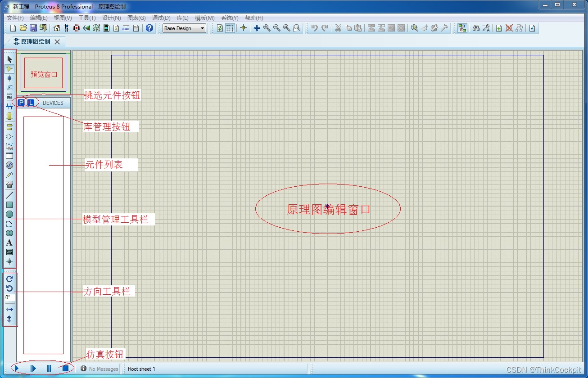Save the project with the floppy icon
Viewport: 588px width, 378px height.
(33, 28)
